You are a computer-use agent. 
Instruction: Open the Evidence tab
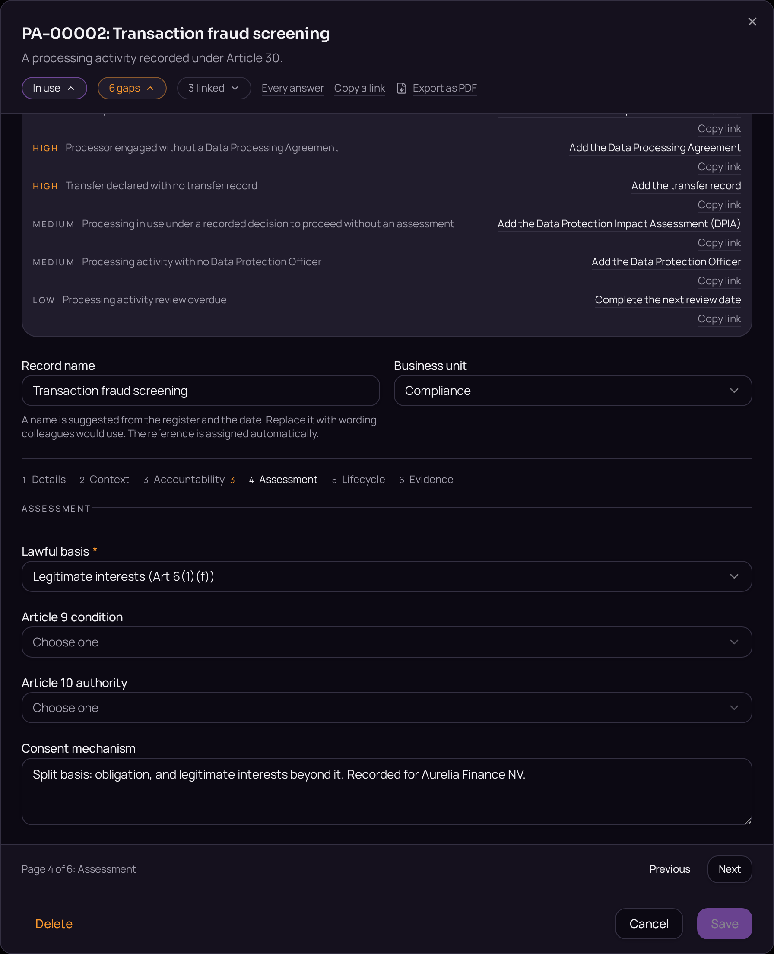point(426,480)
